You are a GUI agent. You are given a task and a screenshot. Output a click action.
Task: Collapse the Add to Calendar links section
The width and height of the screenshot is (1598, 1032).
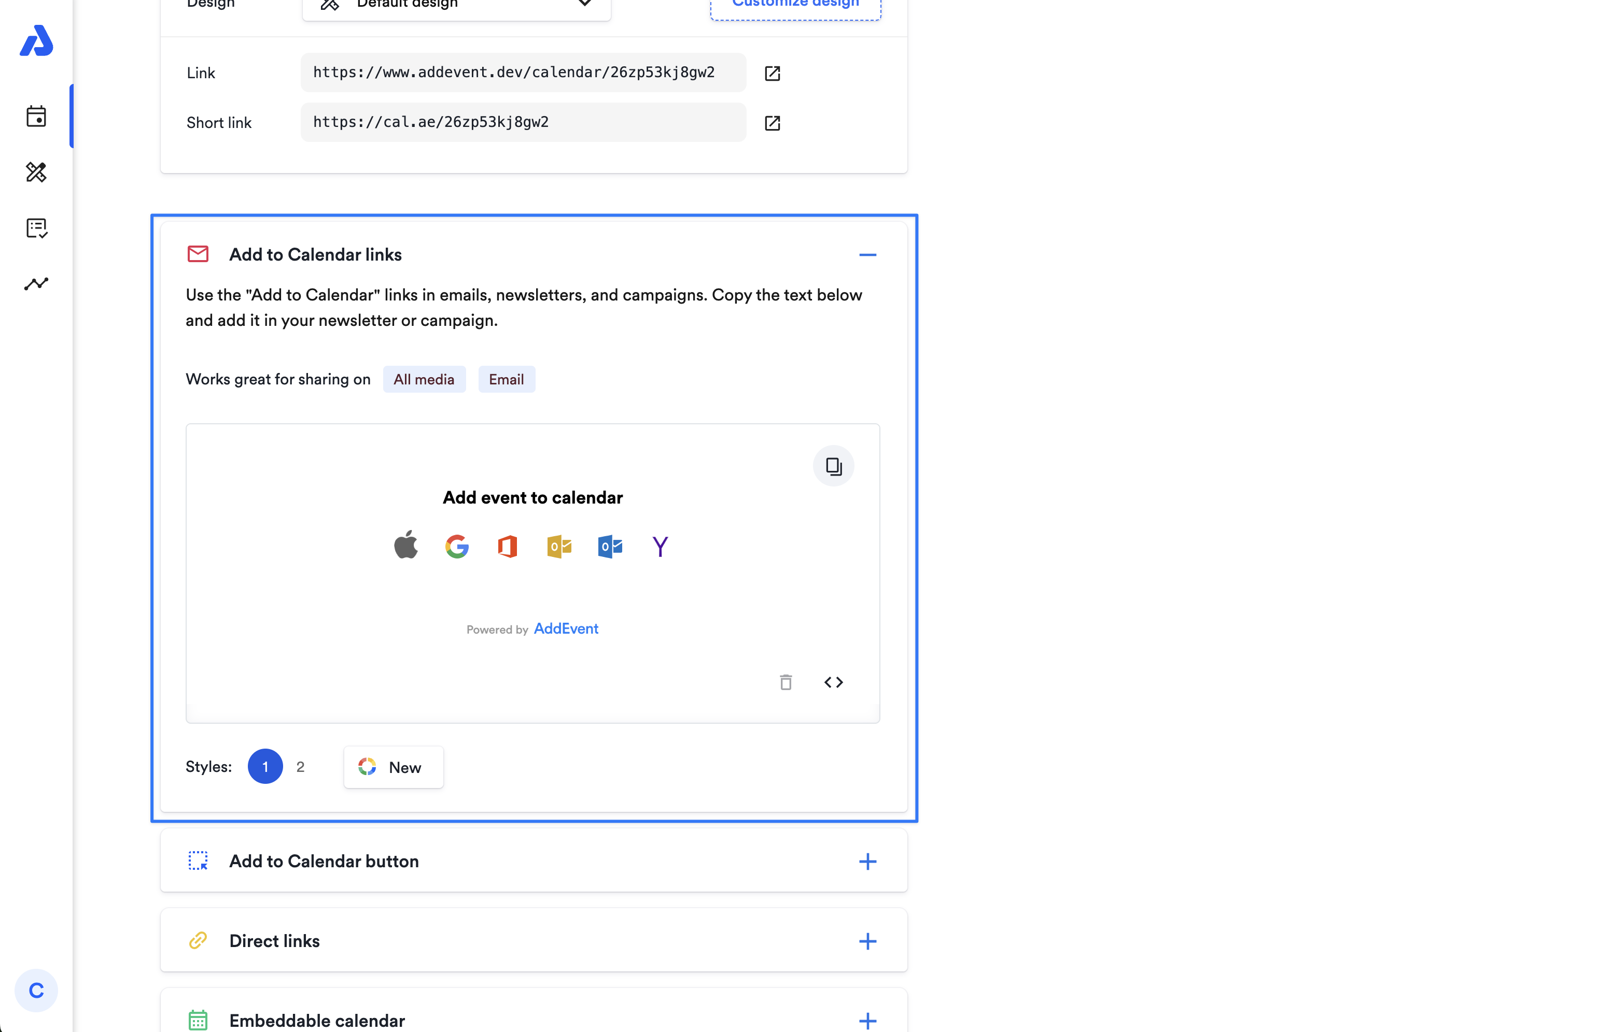click(x=867, y=255)
